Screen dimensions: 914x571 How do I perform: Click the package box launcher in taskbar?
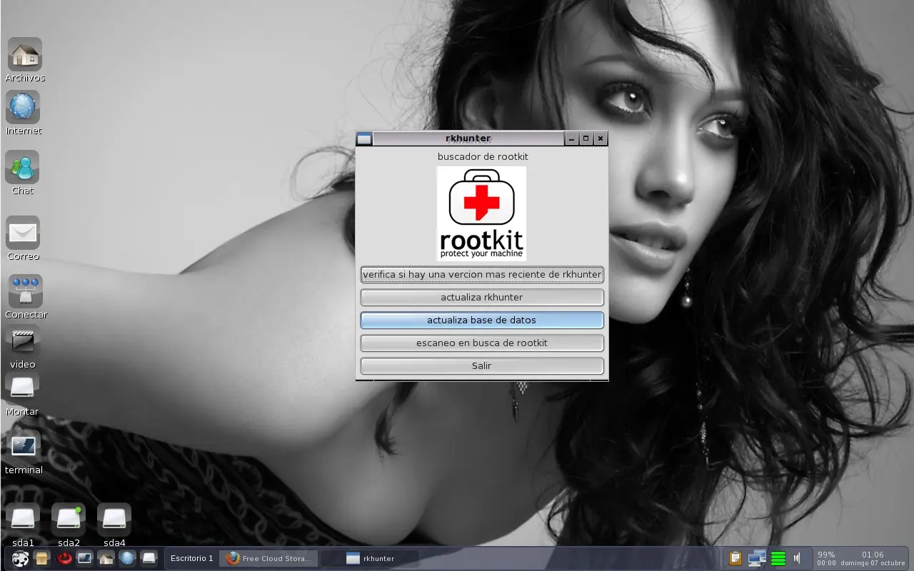coord(42,558)
